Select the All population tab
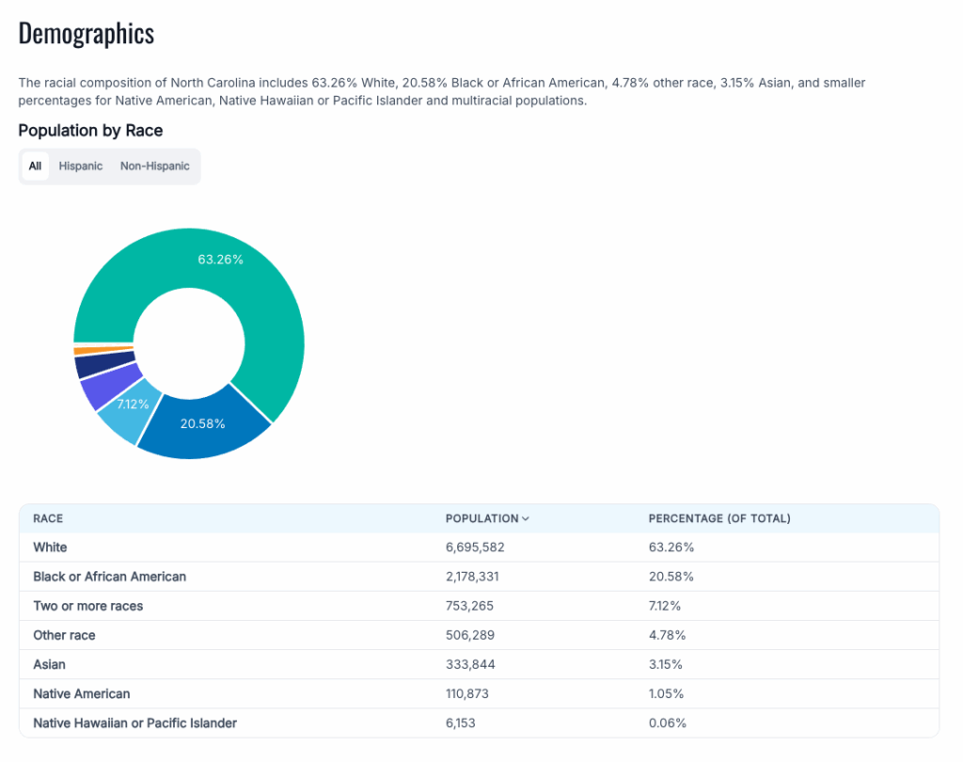Screen dimensions: 963x762 pos(35,167)
